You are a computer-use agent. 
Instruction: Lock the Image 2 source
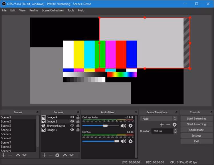pos(78,130)
